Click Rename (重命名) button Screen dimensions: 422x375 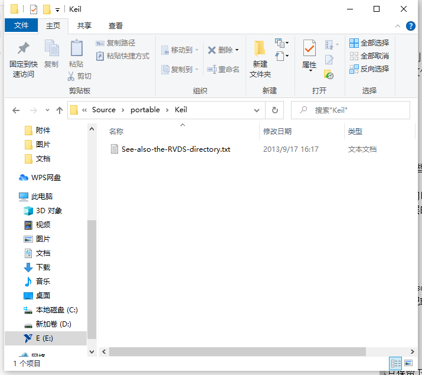click(x=223, y=70)
